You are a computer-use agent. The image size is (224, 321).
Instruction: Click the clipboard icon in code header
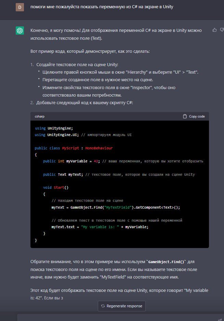(185, 116)
